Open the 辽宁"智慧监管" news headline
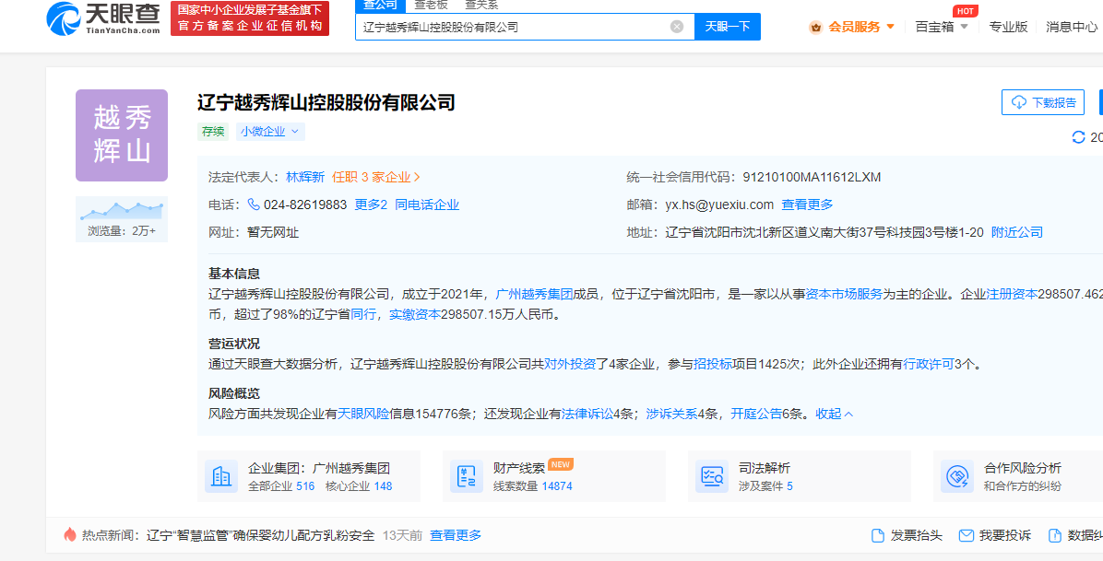Viewport: 1103px width, 561px height. [260, 535]
